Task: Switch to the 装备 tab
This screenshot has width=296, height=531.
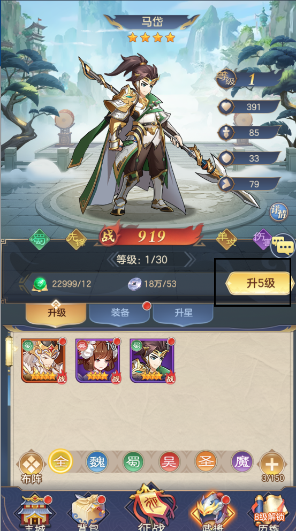Action: [x=119, y=313]
